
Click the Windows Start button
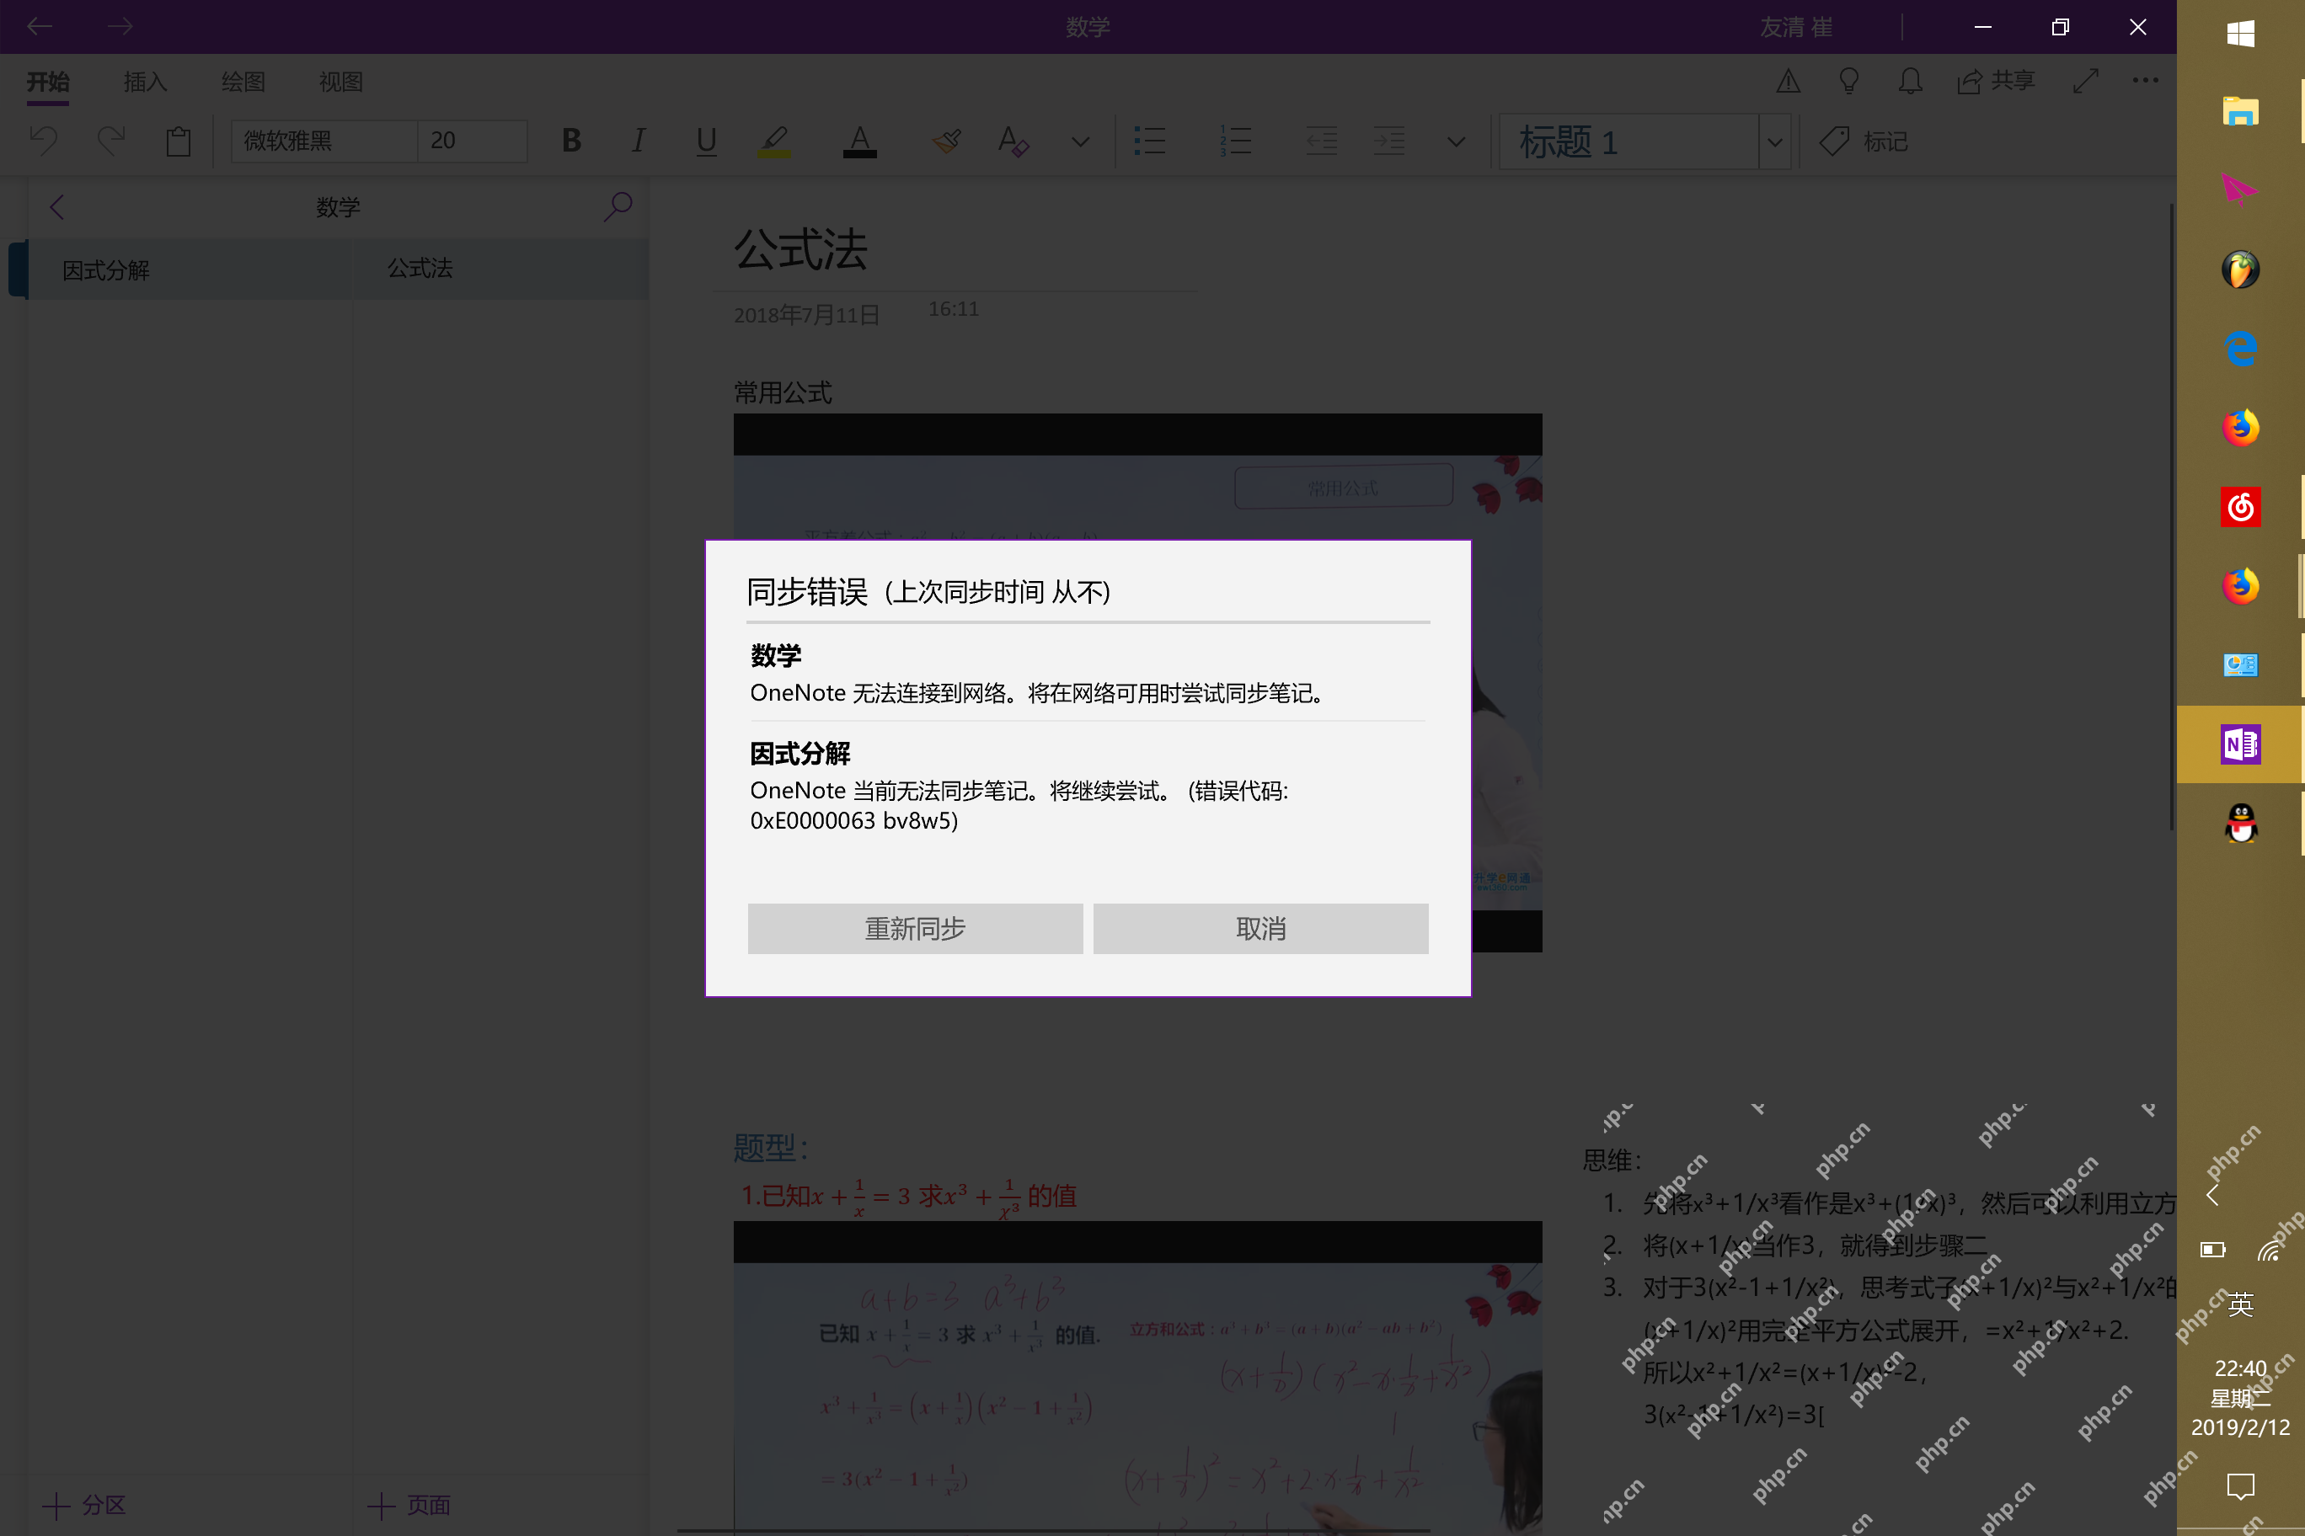tap(2240, 35)
